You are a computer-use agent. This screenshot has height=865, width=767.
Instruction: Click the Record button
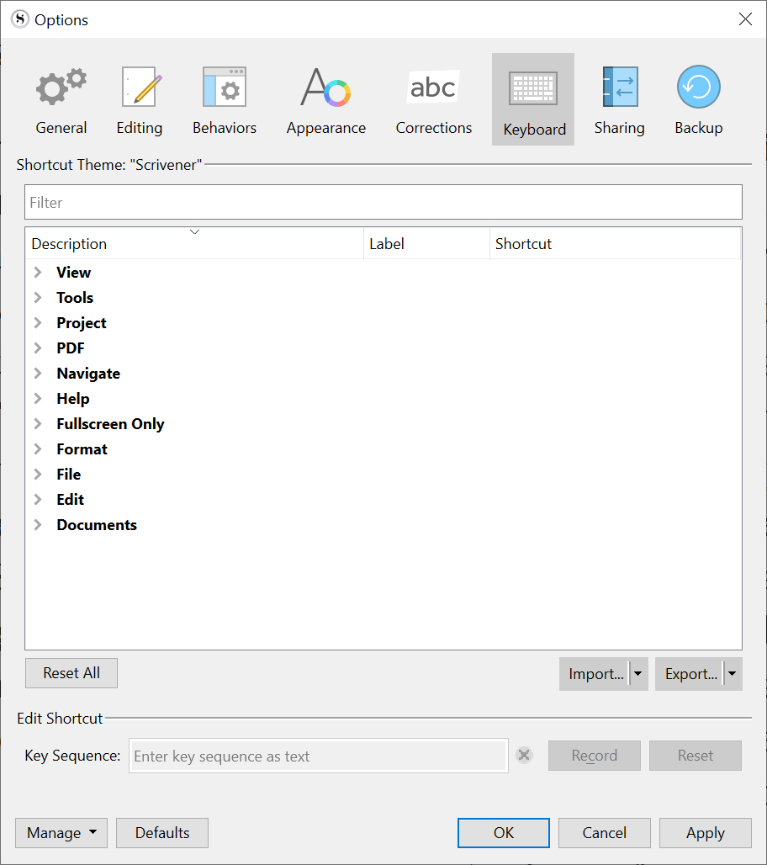[x=595, y=756]
